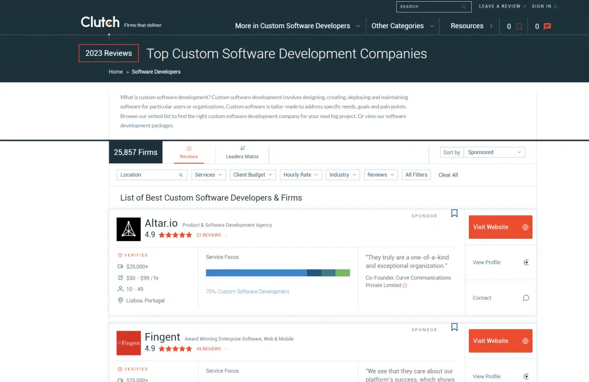Viewport: 589px width, 382px height.
Task: Click the Altar.io company logo
Action: coord(128,229)
